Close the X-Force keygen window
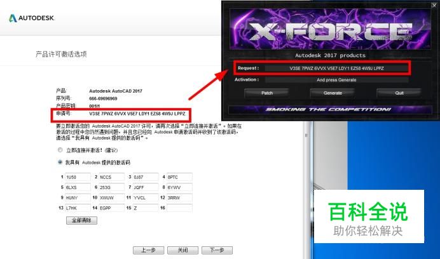This screenshot has width=440, height=259. (x=434, y=5)
